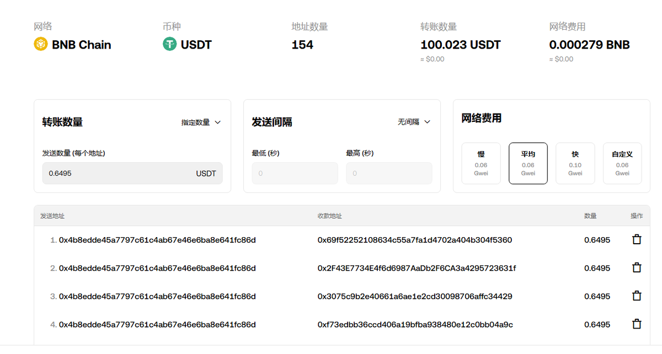Click the 0.6495 amount in row 1

point(597,240)
